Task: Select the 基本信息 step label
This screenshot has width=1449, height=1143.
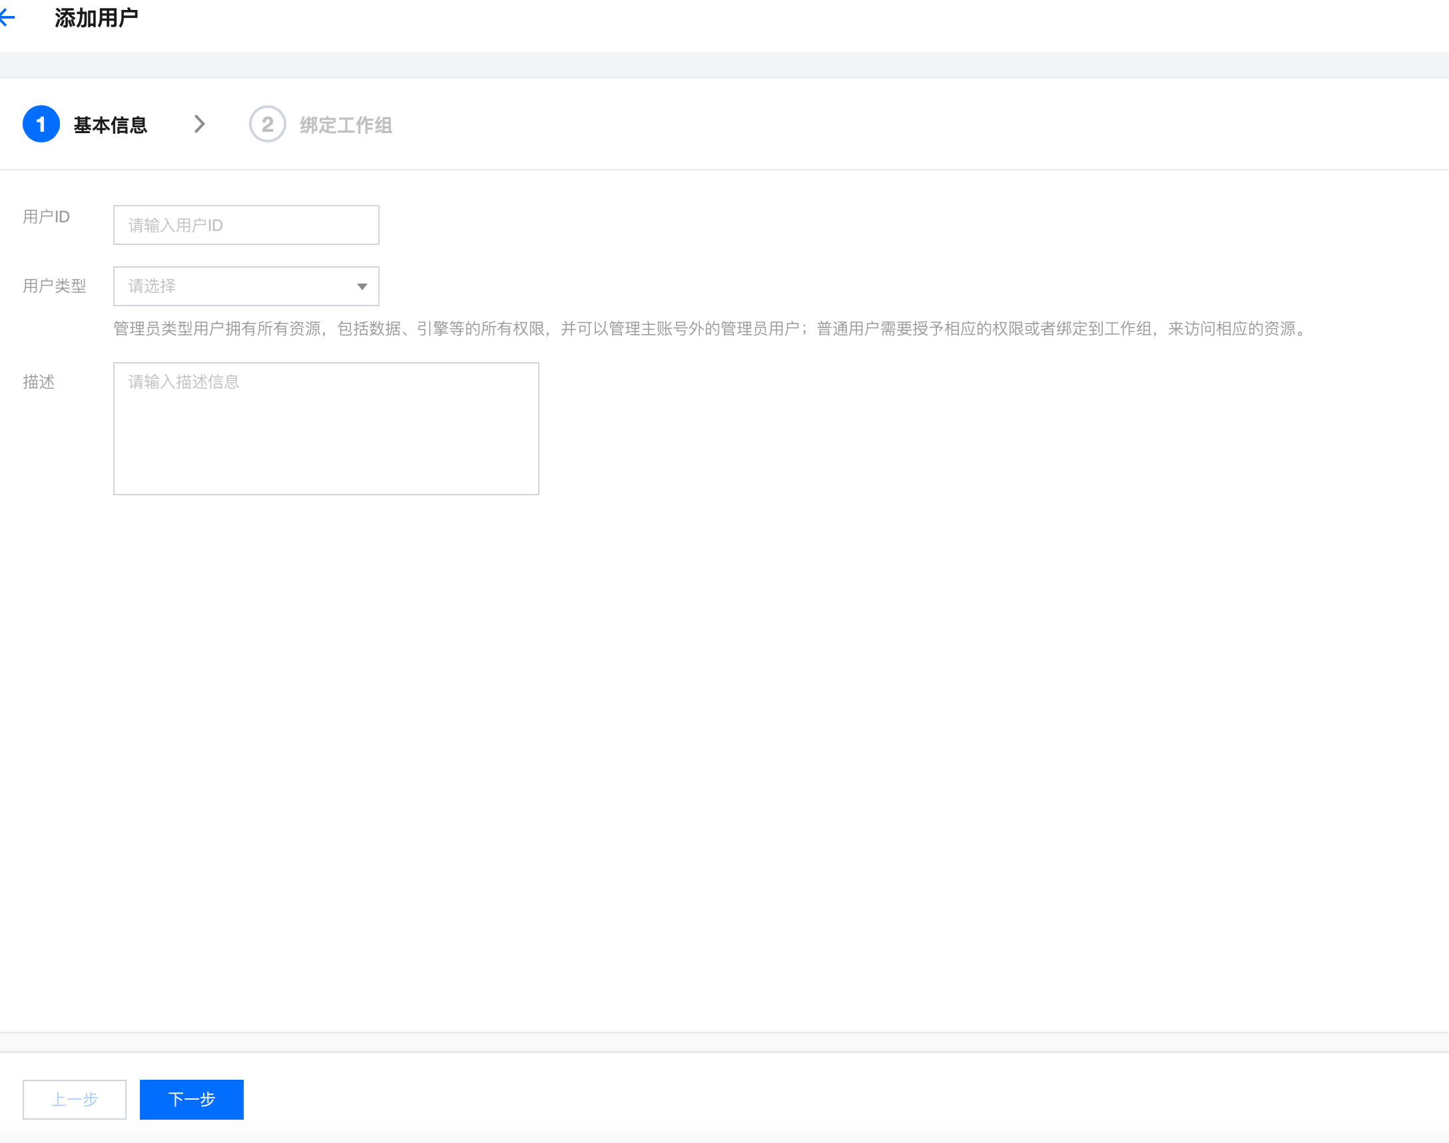Action: click(x=111, y=125)
